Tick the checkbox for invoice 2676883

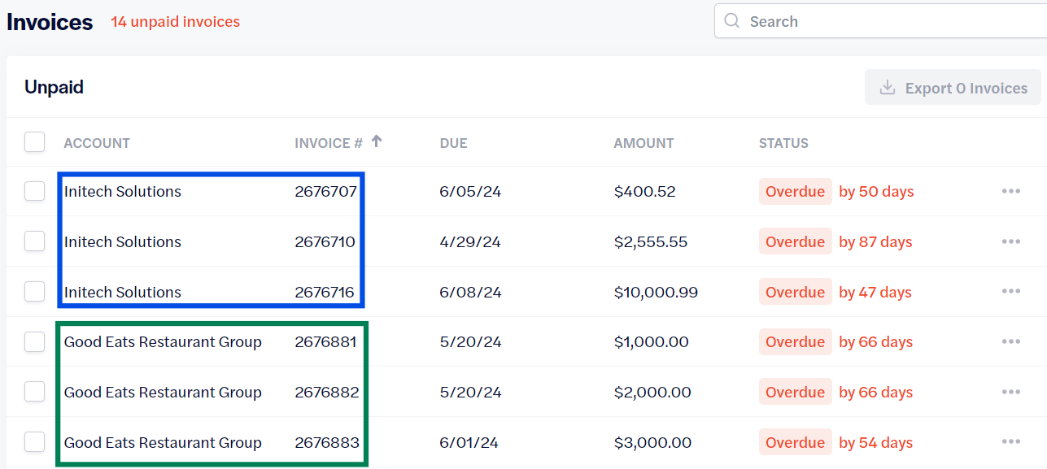coord(34,443)
